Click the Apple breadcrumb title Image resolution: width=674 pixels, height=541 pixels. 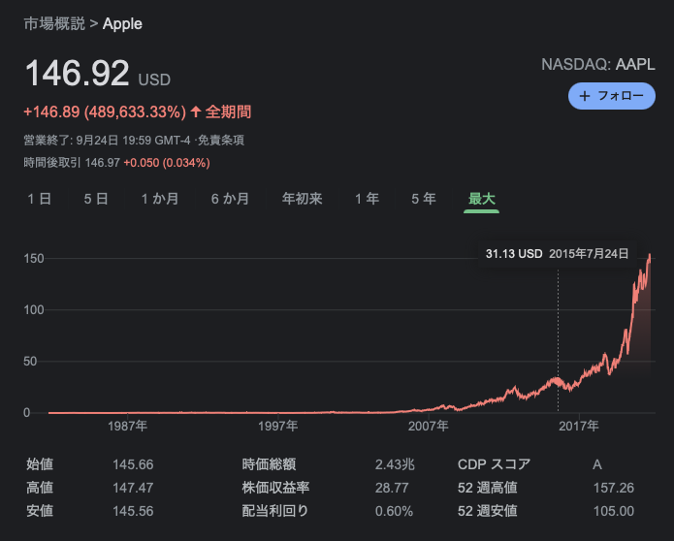[122, 24]
